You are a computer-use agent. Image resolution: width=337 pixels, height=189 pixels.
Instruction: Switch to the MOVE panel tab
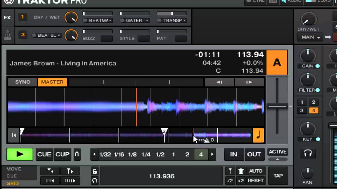(14, 169)
